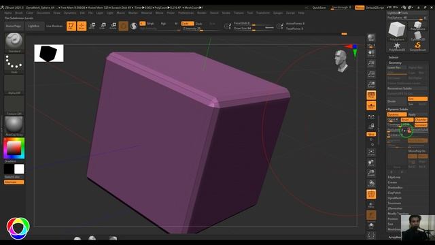
Task: Enable Zsub sculpt mode
Action: [x=199, y=24]
